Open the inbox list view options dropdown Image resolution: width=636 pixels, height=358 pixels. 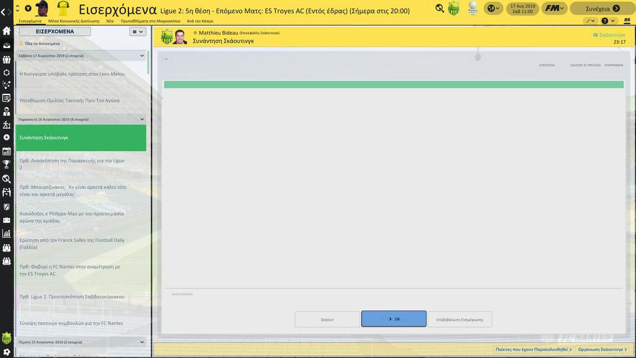[137, 32]
